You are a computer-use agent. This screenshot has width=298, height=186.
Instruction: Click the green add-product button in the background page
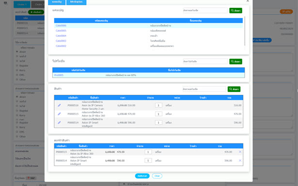pos(36,12)
